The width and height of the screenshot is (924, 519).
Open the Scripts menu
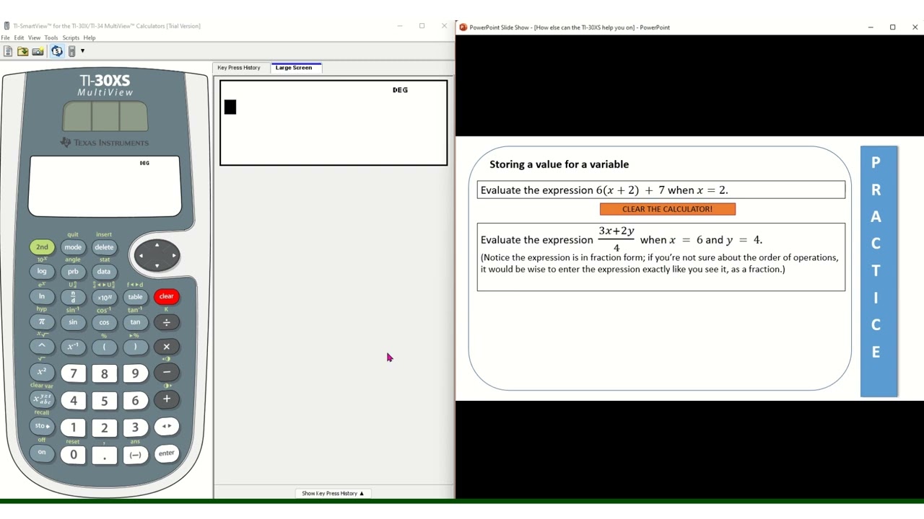tap(71, 37)
